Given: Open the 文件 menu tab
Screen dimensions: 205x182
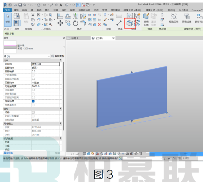Looking at the screenshot, I should coord(7,10).
